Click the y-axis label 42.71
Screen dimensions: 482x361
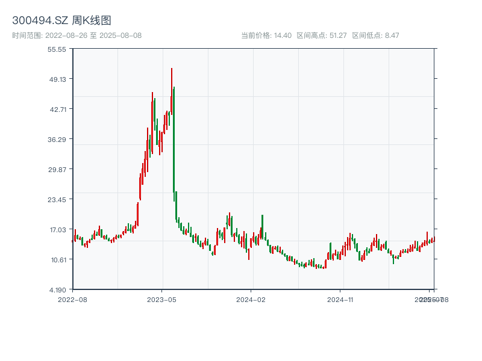(58, 110)
